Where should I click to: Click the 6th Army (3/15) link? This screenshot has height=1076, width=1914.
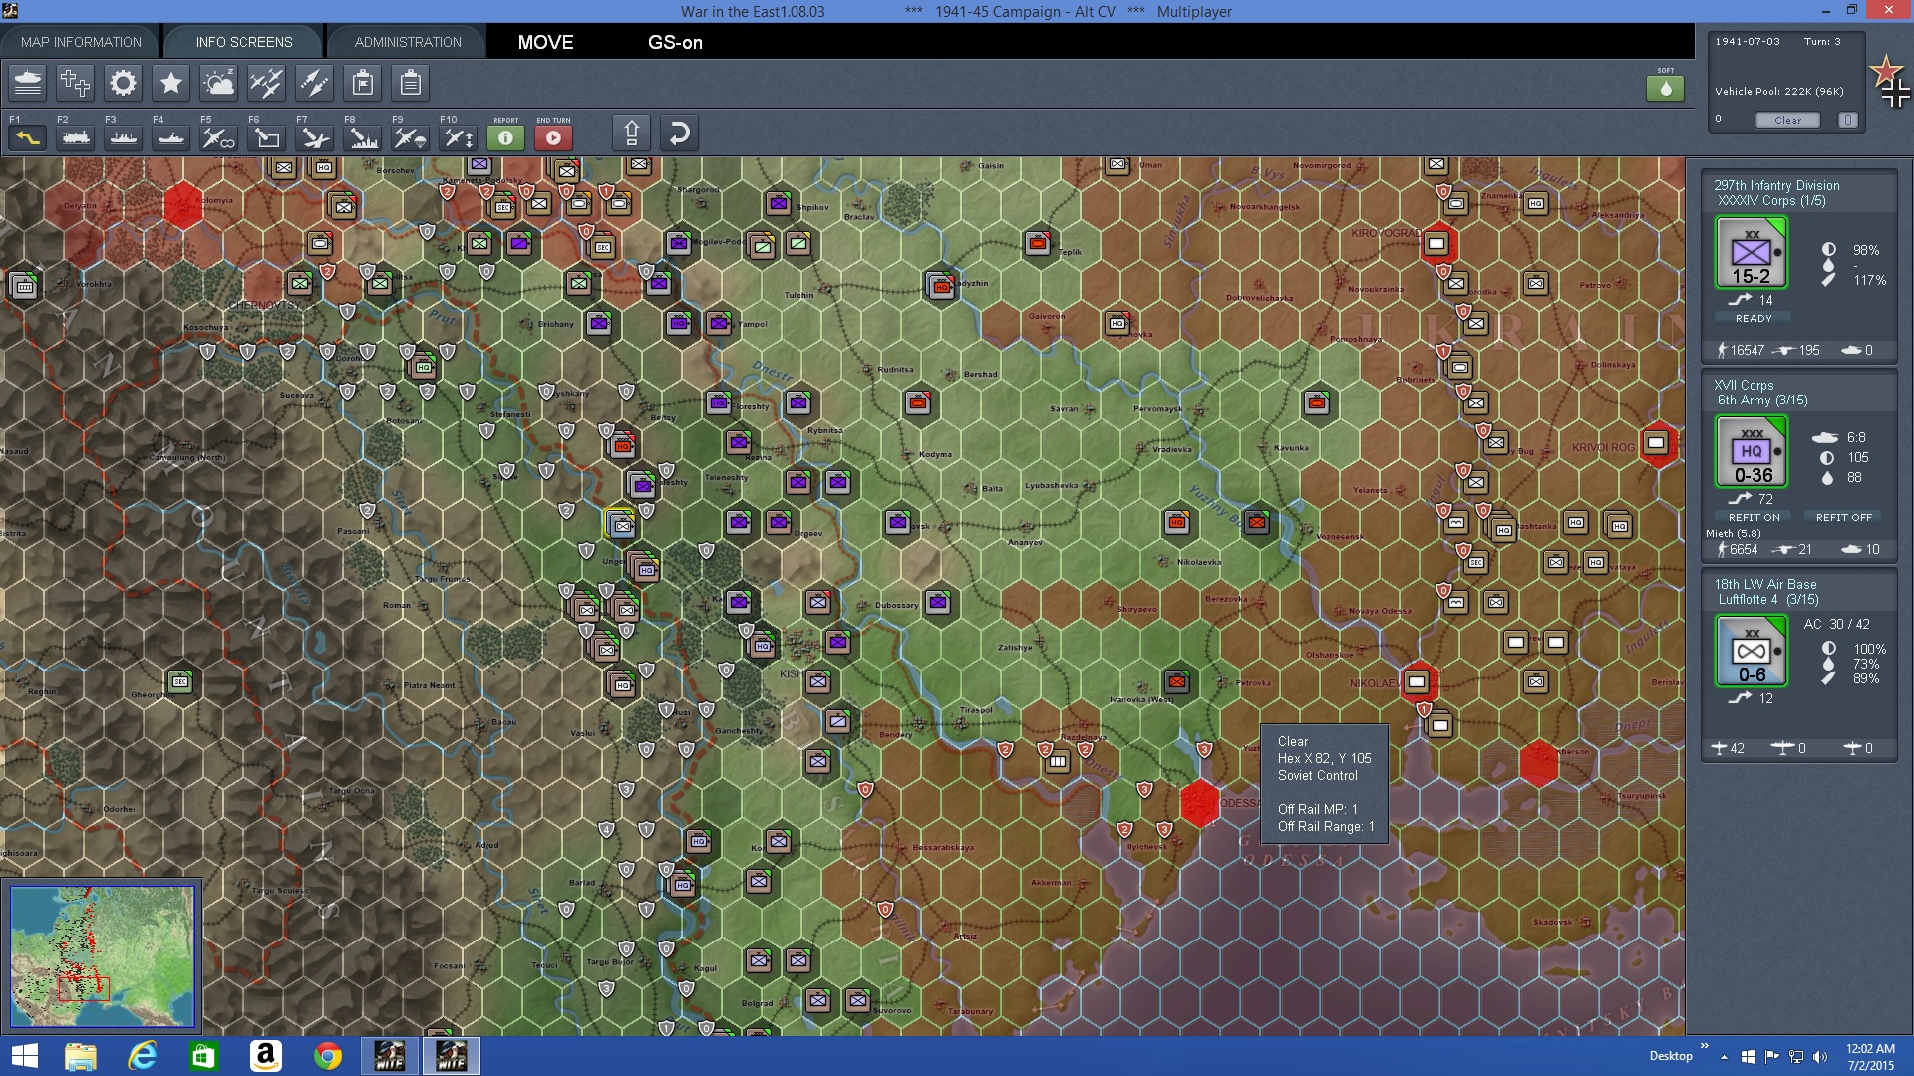[1761, 401]
